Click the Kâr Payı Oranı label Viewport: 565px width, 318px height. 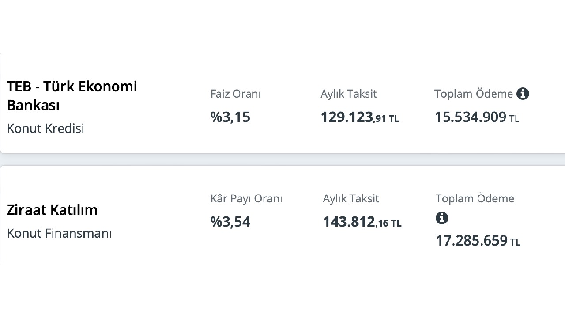(x=246, y=199)
